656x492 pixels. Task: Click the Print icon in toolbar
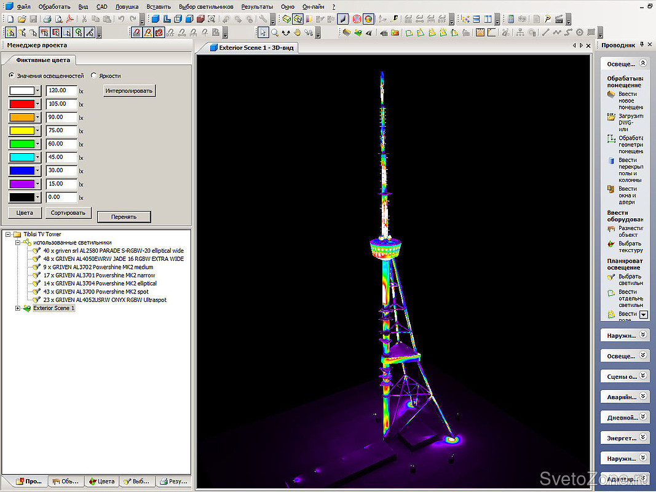(47, 19)
